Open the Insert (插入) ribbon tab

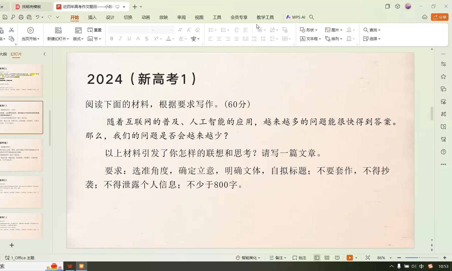[x=92, y=17]
